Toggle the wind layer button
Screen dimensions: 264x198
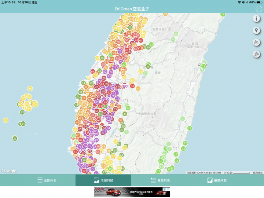[256, 42]
